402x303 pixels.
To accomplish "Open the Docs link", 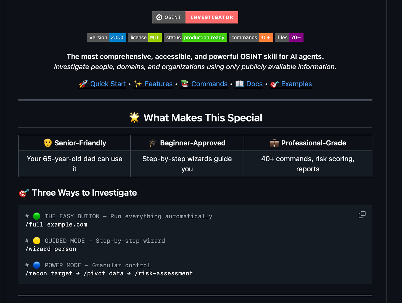I will point(254,84).
